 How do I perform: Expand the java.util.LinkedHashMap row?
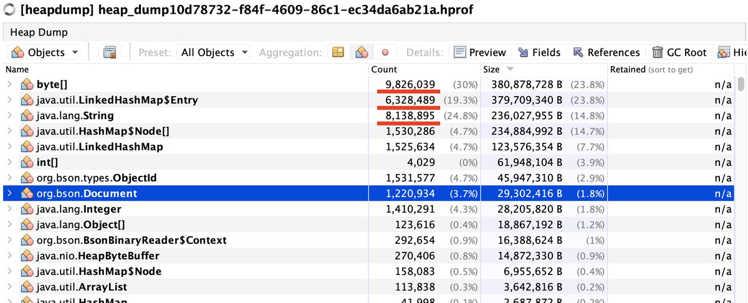coord(9,147)
